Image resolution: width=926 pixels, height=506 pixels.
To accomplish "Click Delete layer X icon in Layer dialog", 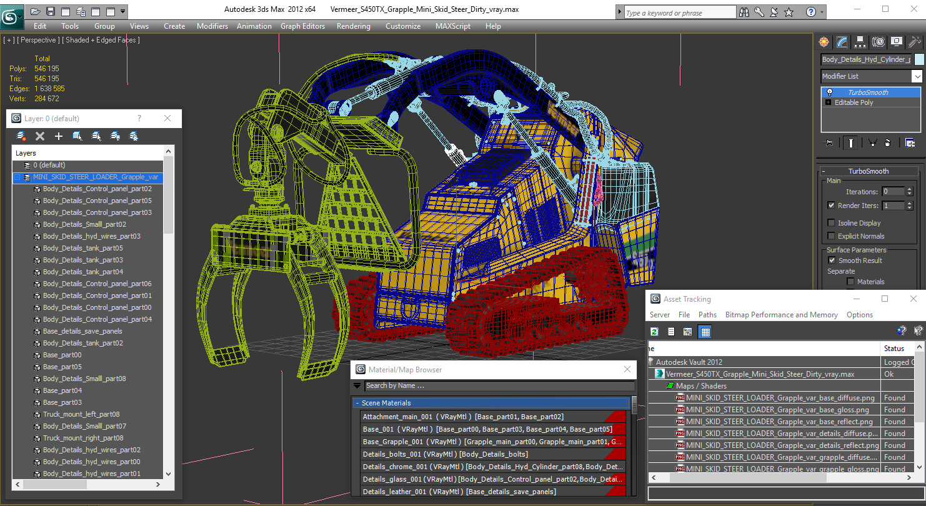I will [x=40, y=136].
